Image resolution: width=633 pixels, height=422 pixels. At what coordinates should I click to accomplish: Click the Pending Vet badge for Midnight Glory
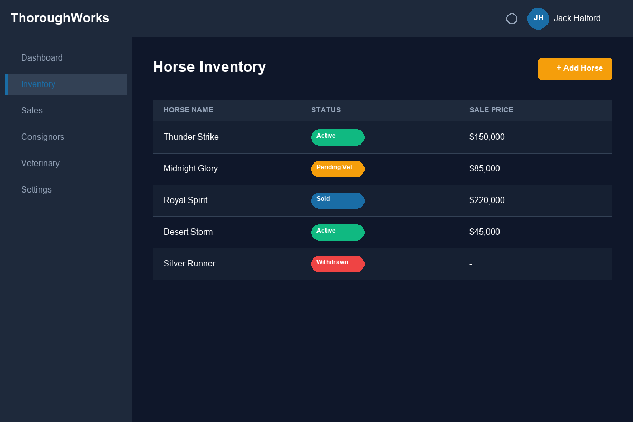[338, 169]
